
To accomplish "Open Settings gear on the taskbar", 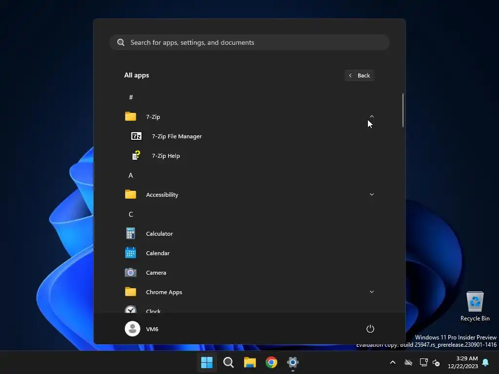I will (x=293, y=362).
